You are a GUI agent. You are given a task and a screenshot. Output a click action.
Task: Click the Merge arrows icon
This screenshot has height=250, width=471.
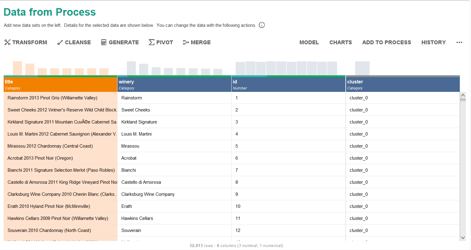186,42
